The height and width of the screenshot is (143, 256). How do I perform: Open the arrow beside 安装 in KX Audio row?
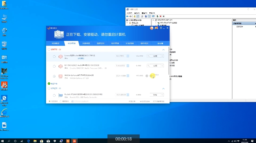click(162, 66)
